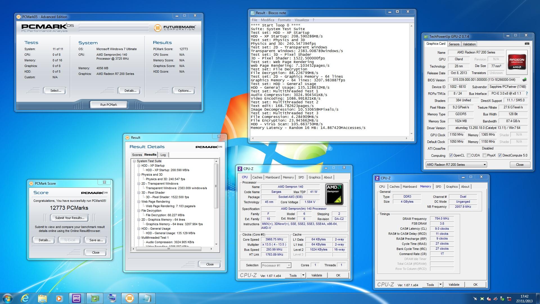Click the muted volume speaker tray icon
The image size is (540, 304).
[x=489, y=299]
